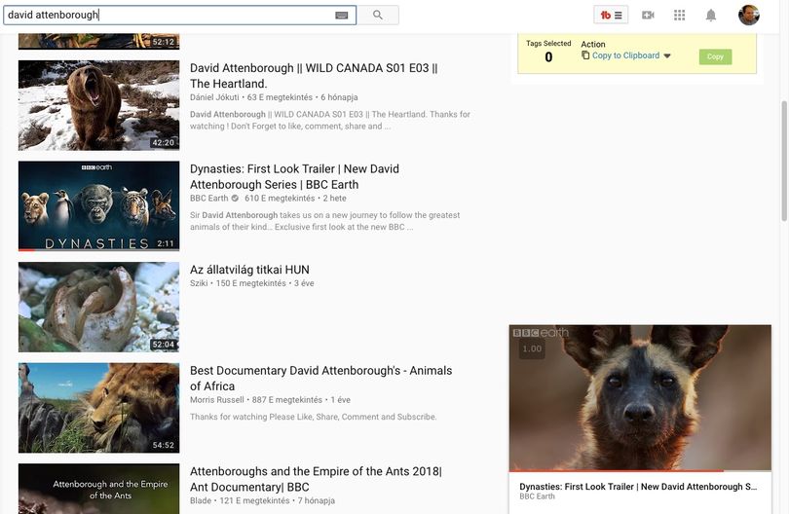Click the mini player wild dog video
The width and height of the screenshot is (789, 514).
pyautogui.click(x=640, y=397)
